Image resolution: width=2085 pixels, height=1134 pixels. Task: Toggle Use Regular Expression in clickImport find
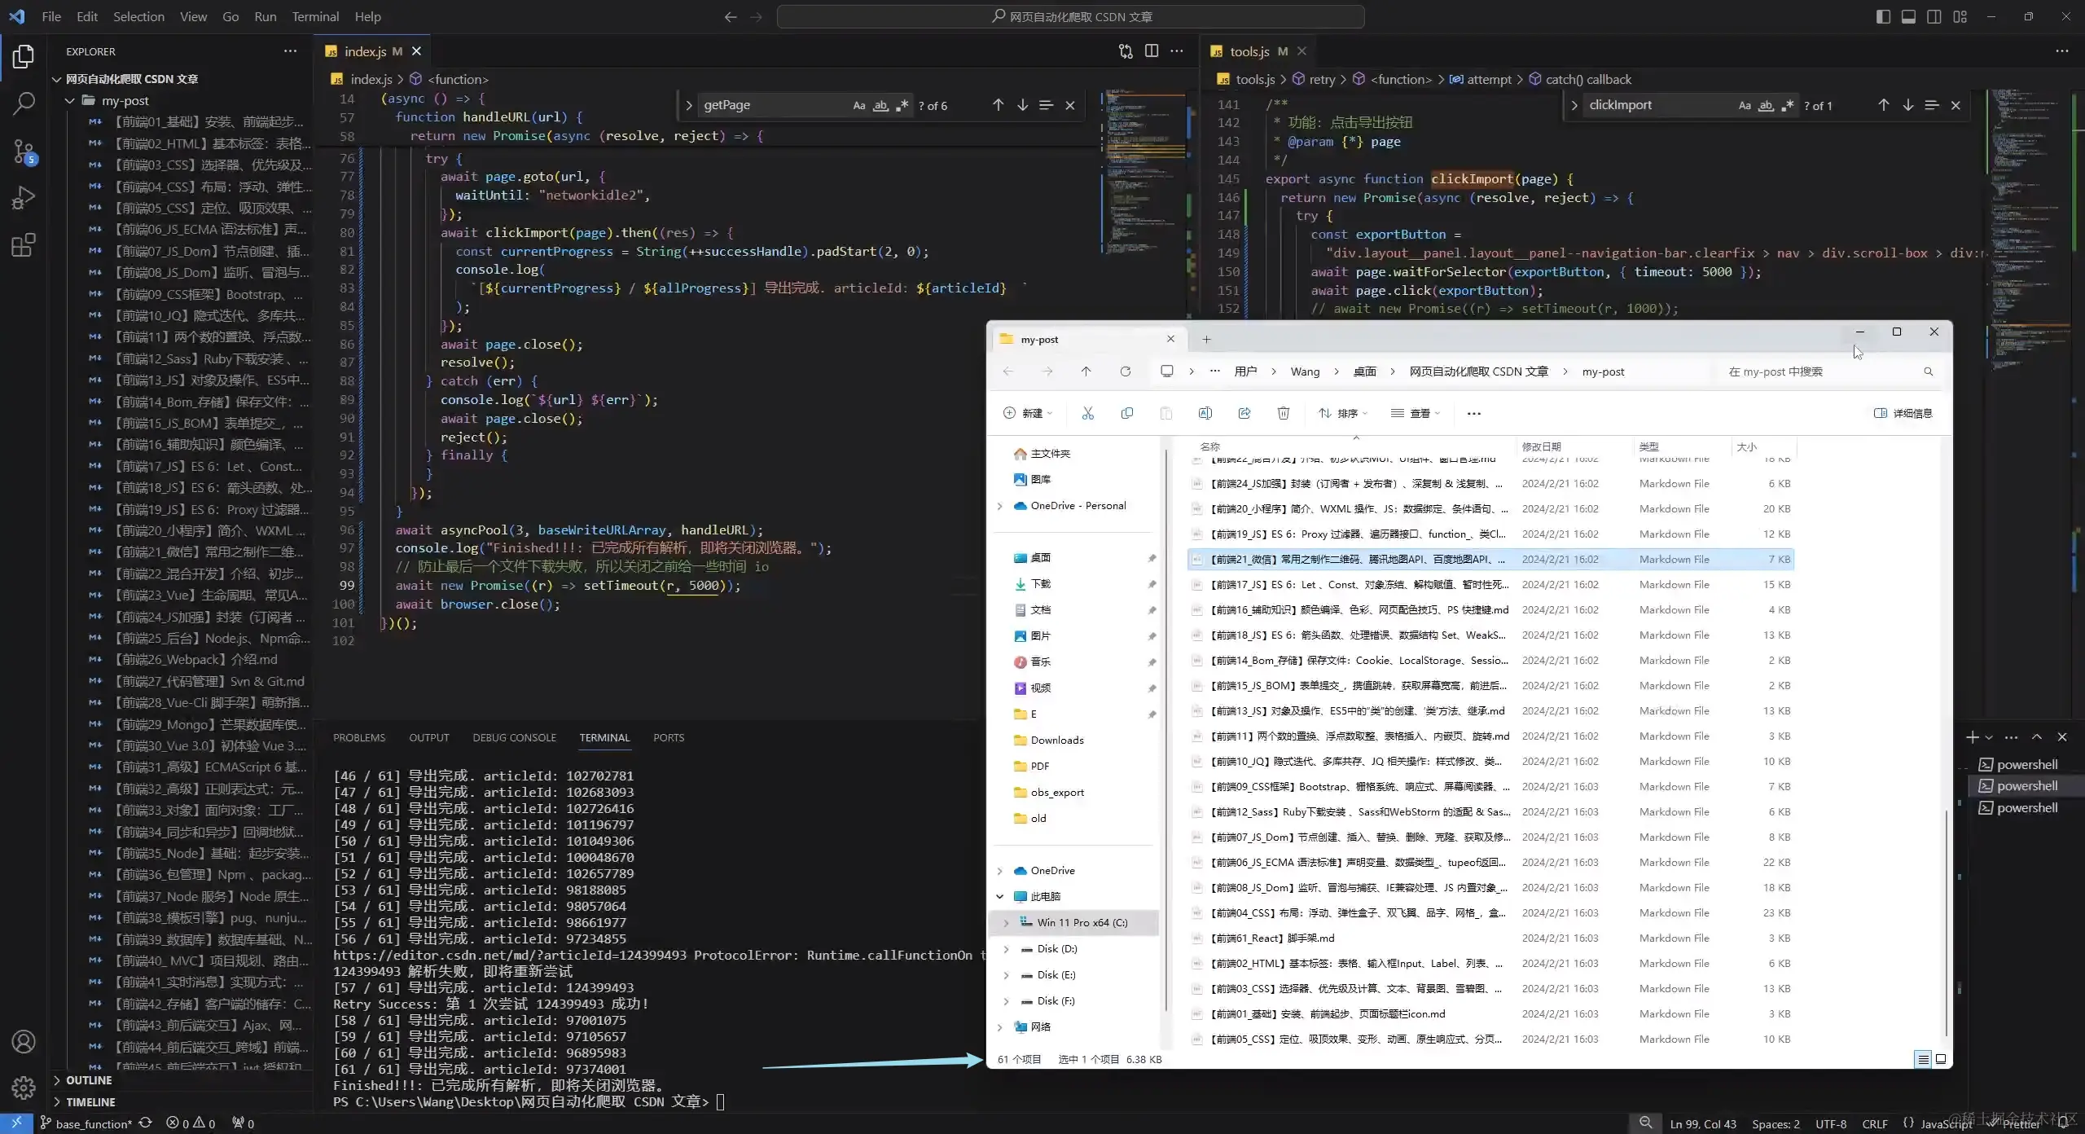click(1787, 106)
